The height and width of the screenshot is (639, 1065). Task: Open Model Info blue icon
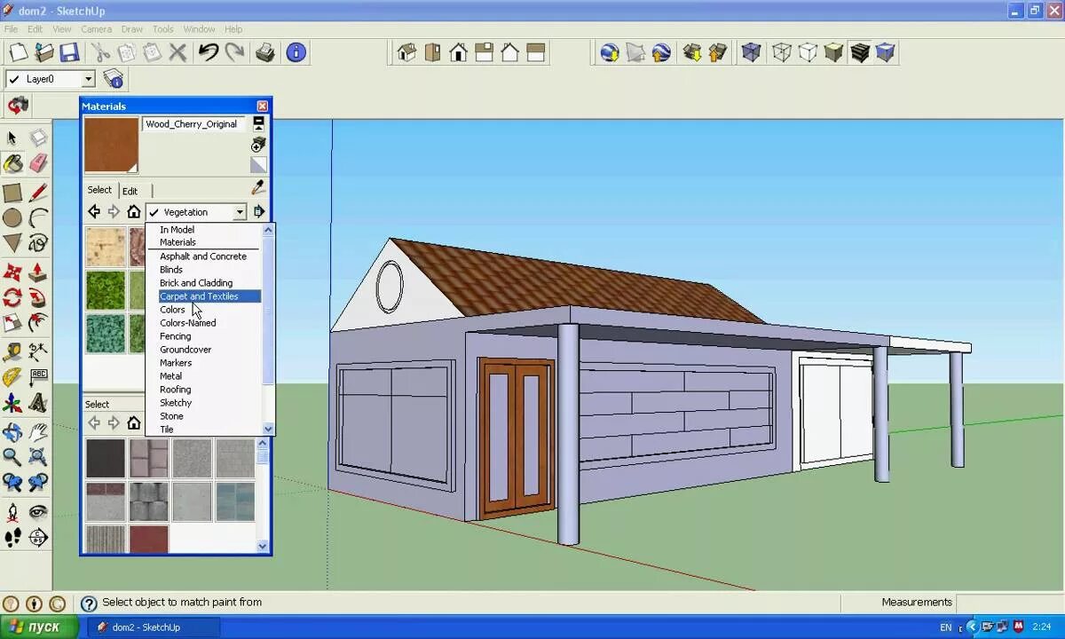tap(296, 52)
